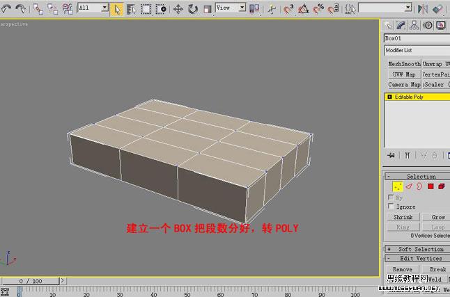Select Border sub-object level icon
Viewport: 450px width, 297px height.
(x=419, y=186)
